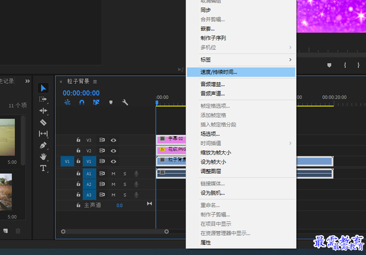
Task: Toggle V2 sync lock icon
Action: tap(102, 150)
